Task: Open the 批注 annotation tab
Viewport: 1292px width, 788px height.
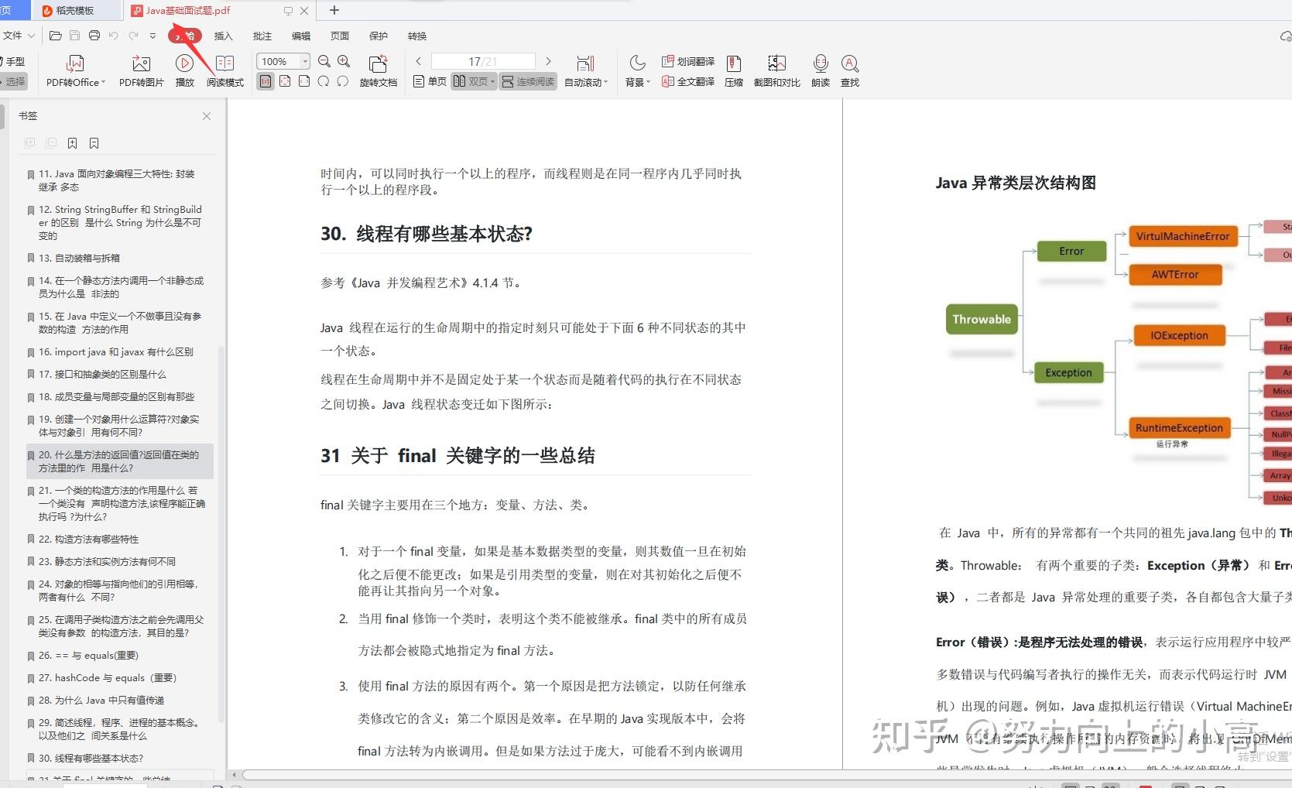Action: click(x=262, y=36)
